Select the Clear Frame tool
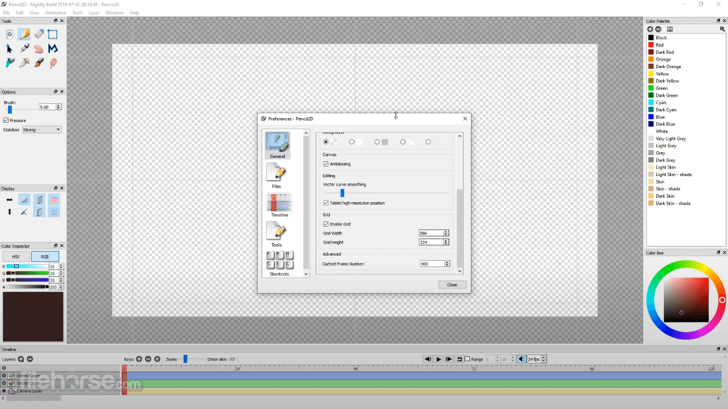This screenshot has width=728, height=409. [10, 35]
